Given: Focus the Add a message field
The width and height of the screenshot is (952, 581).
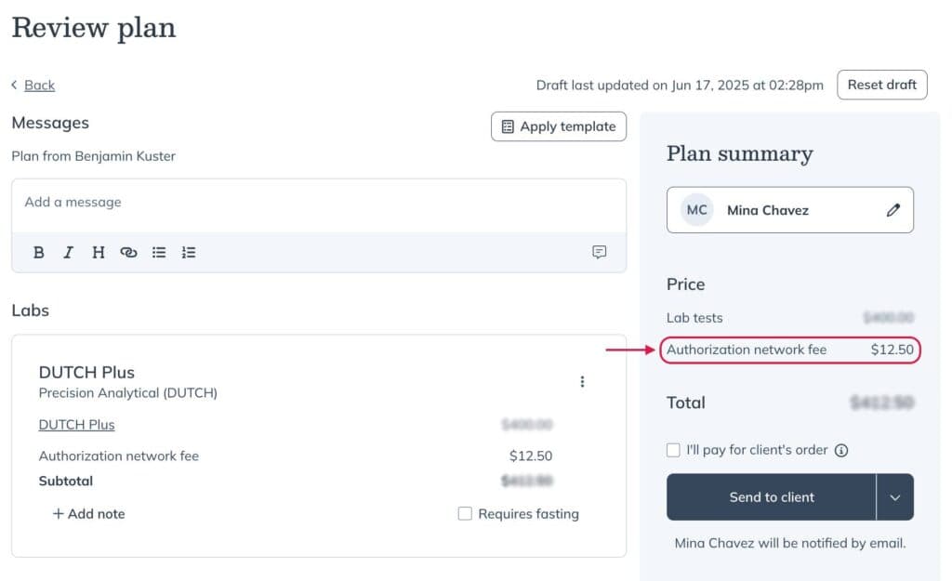Looking at the screenshot, I should (x=319, y=205).
